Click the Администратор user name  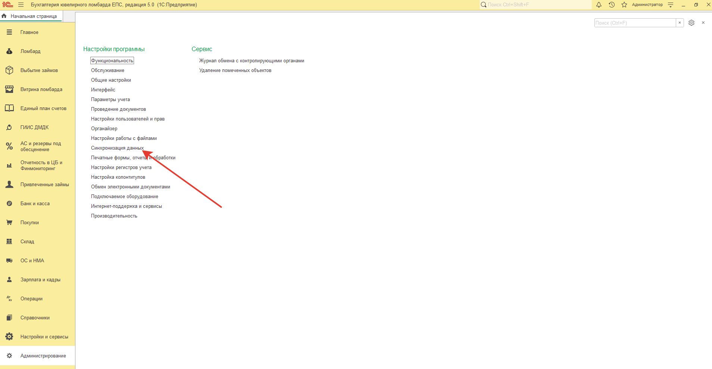(647, 5)
